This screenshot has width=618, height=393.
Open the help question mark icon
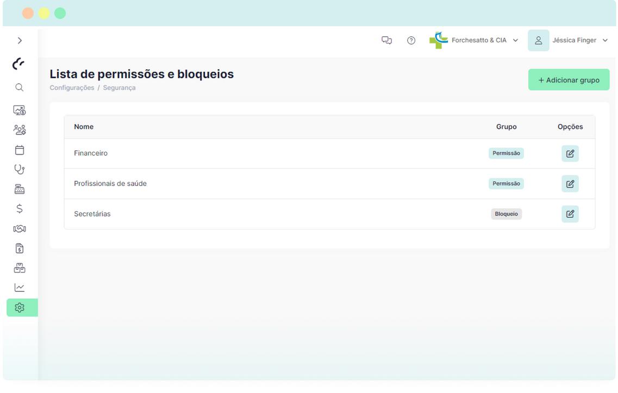tap(411, 40)
